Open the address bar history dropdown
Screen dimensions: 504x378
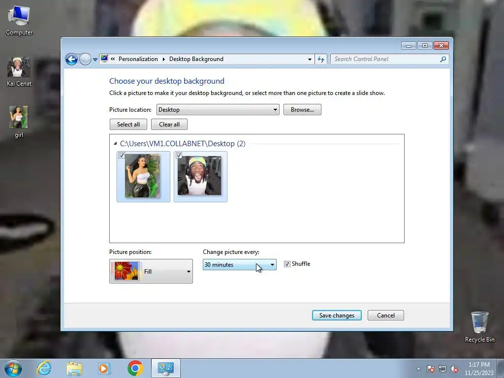(x=310, y=59)
